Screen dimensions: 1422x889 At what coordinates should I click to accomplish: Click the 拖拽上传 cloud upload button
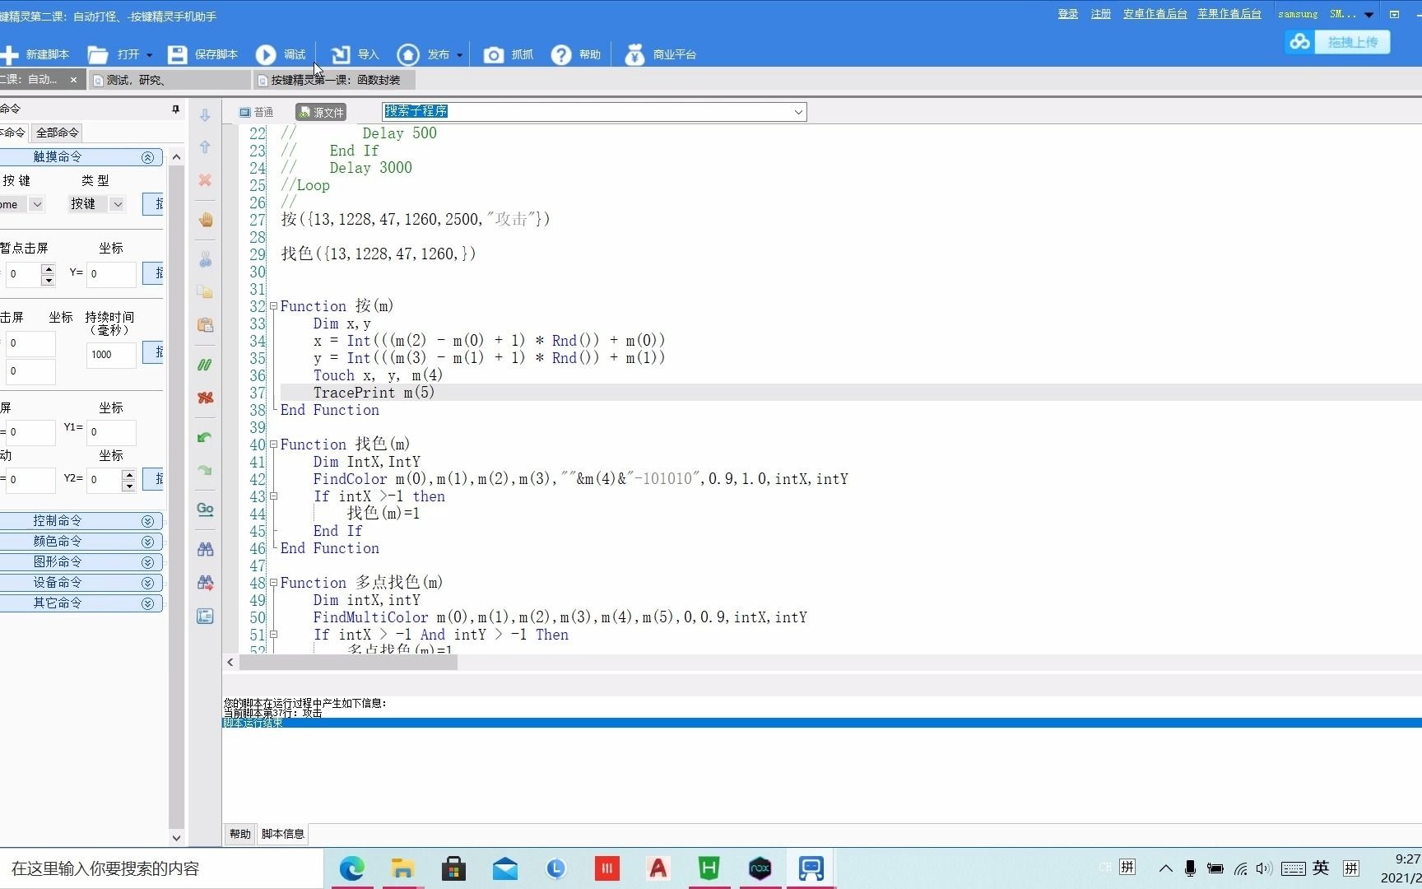(x=1337, y=41)
